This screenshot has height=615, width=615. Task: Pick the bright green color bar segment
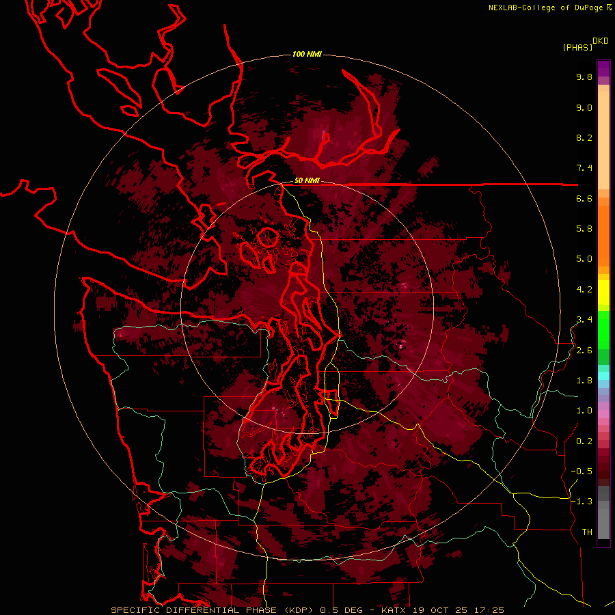point(603,330)
